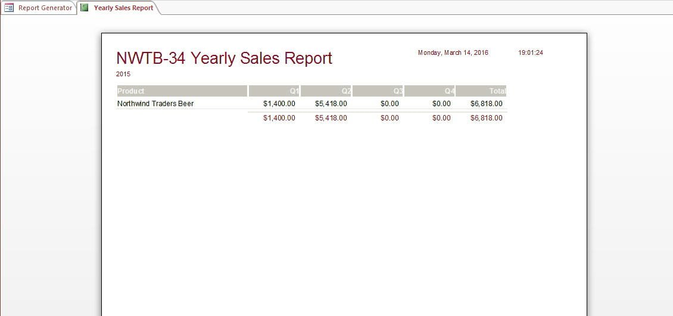Click the Product column header
The height and width of the screenshot is (316, 673).
click(x=182, y=91)
